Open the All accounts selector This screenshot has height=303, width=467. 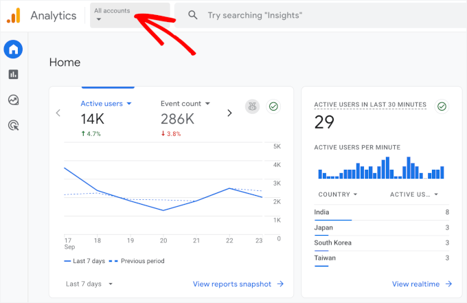coord(130,15)
